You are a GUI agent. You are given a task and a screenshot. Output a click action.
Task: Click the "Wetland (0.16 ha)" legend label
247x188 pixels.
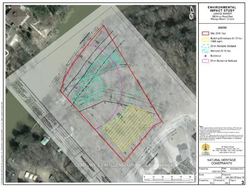(221, 51)
